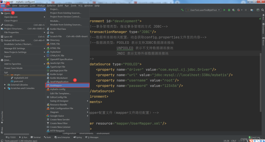Click Run with Coverage icon
265x142 pixels.
pos(234,10)
